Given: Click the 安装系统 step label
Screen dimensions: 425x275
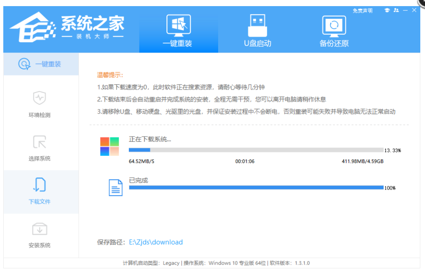Looking at the screenshot, I should click(x=39, y=245).
